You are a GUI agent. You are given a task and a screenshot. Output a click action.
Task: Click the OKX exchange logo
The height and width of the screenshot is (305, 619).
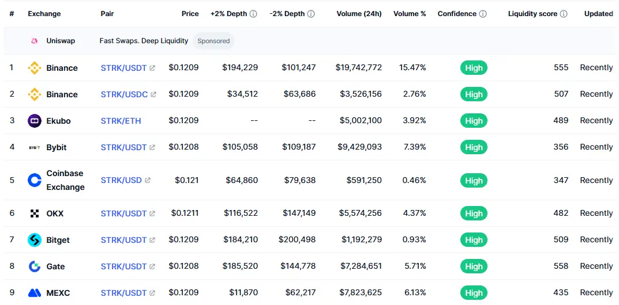(x=35, y=213)
